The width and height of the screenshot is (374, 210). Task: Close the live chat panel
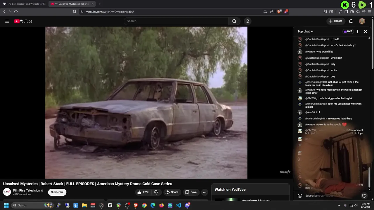tap(365, 32)
